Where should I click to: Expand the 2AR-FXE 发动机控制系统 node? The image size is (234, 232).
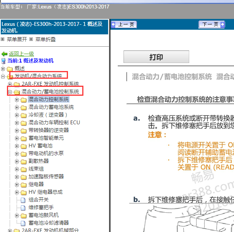coord(10,84)
